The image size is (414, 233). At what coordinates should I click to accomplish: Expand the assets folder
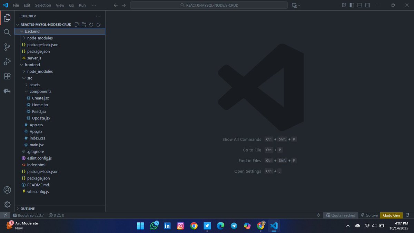(x=60, y=85)
